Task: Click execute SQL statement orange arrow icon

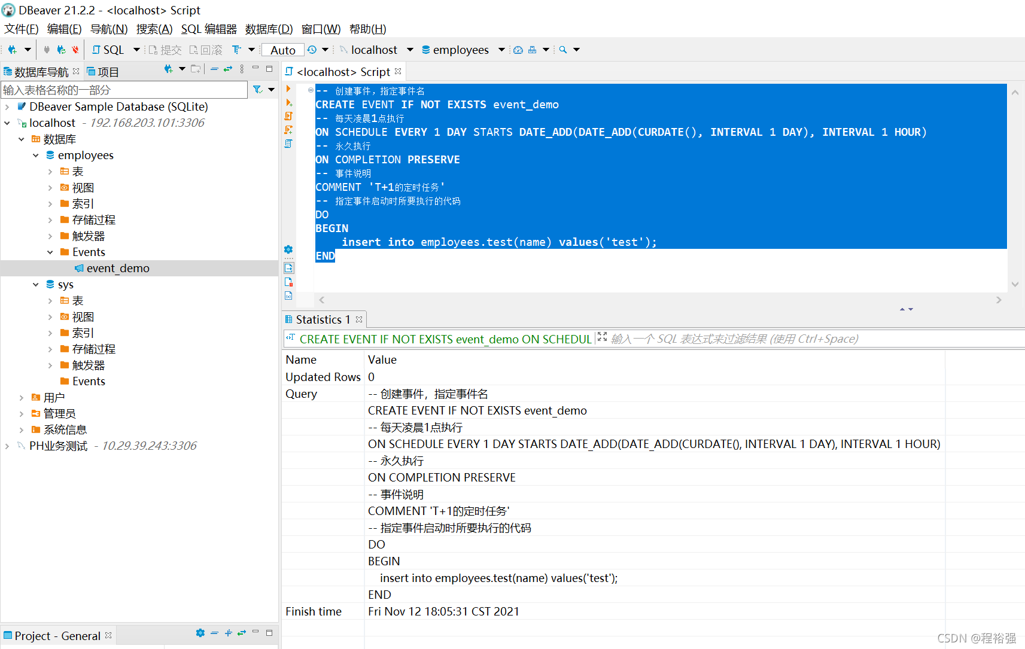Action: click(288, 89)
